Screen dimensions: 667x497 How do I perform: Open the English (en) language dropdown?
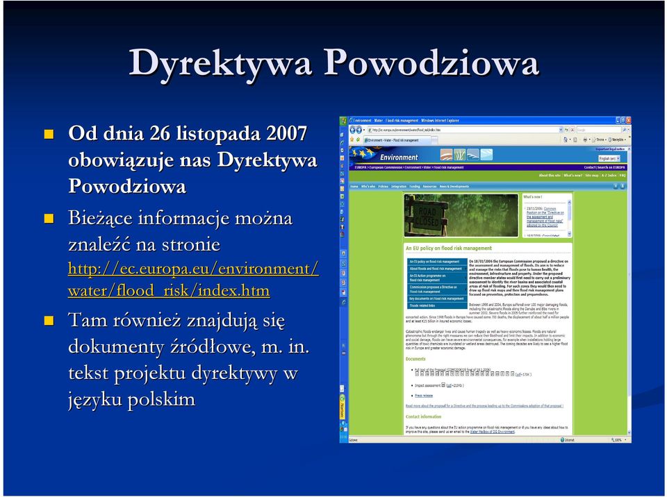pyautogui.click(x=609, y=158)
